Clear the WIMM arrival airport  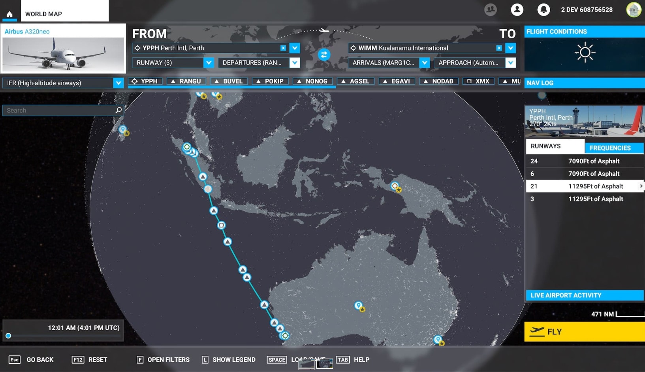tap(499, 48)
